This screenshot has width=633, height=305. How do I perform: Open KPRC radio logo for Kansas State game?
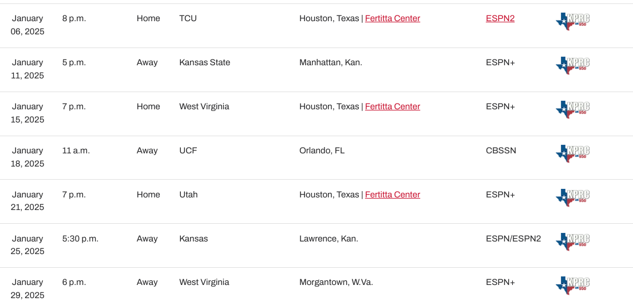pos(572,65)
